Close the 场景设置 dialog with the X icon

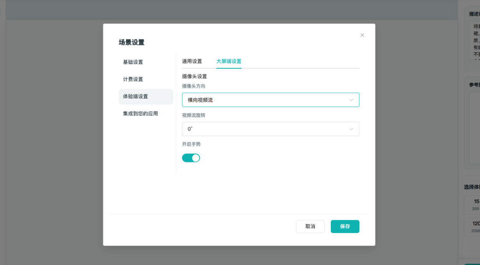tap(362, 35)
